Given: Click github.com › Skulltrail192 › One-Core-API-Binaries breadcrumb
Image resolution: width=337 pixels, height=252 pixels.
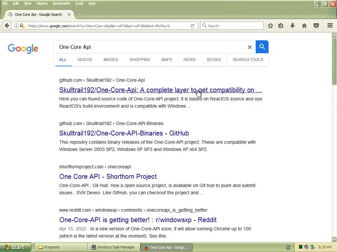Looking at the screenshot, I should [111, 123].
